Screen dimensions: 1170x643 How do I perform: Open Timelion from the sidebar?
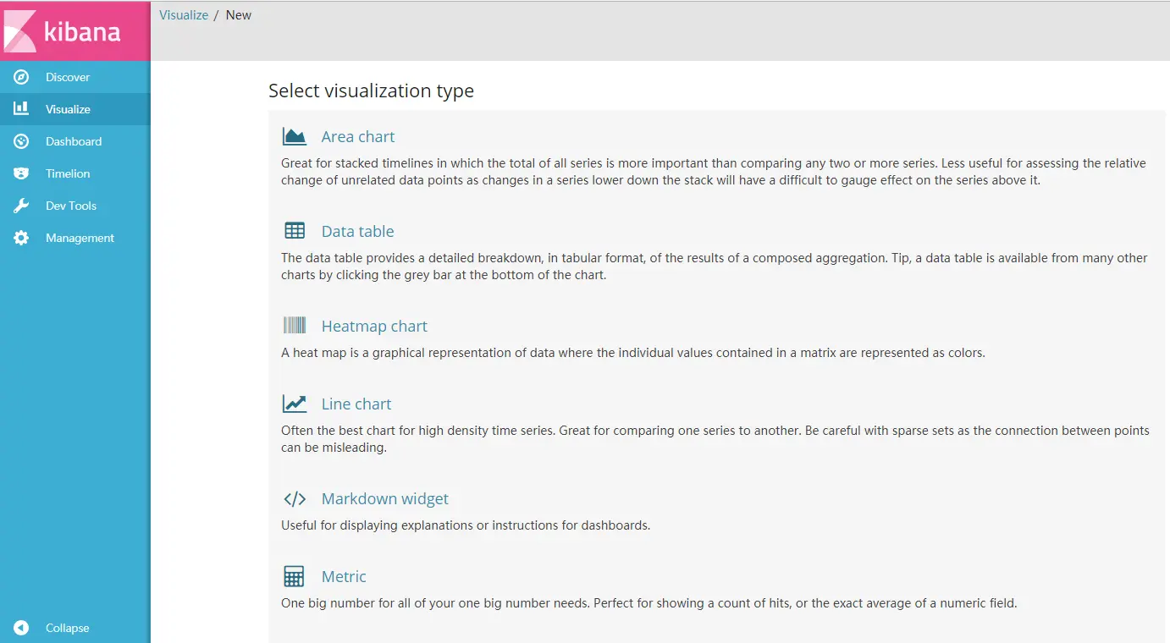[68, 173]
